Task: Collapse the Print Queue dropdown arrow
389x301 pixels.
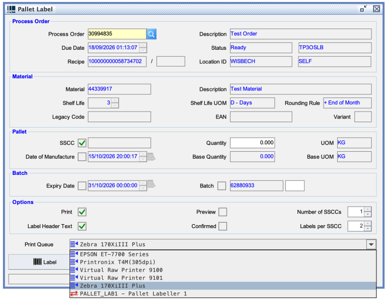Action: coord(371,245)
